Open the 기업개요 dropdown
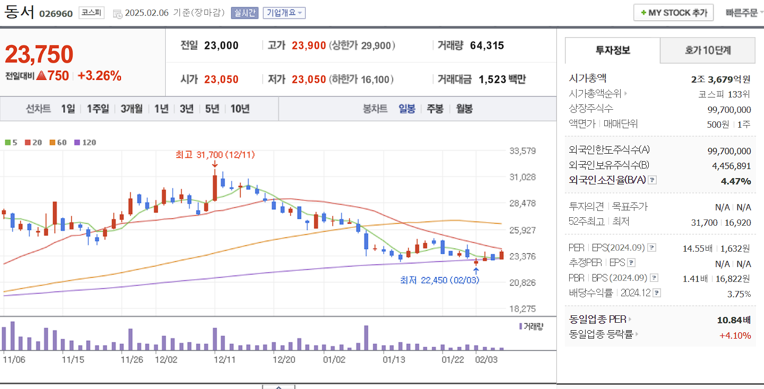This screenshot has width=764, height=389. (283, 13)
